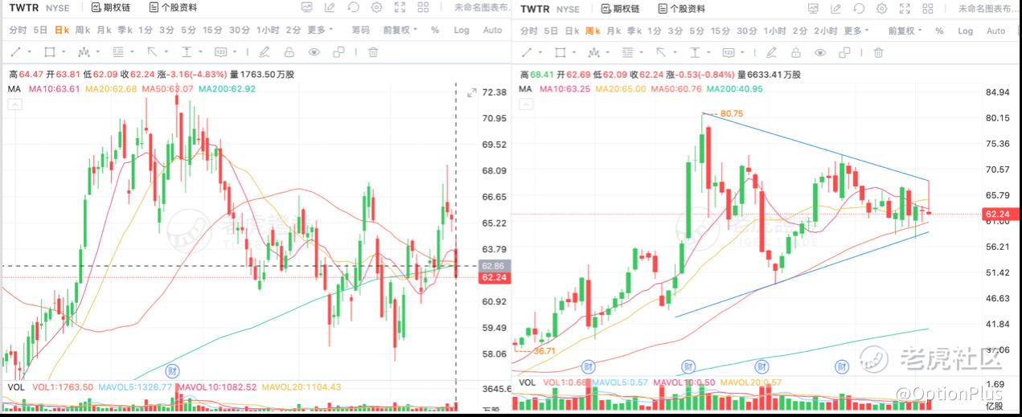Toggle percent scale in left chart

[x=435, y=30]
